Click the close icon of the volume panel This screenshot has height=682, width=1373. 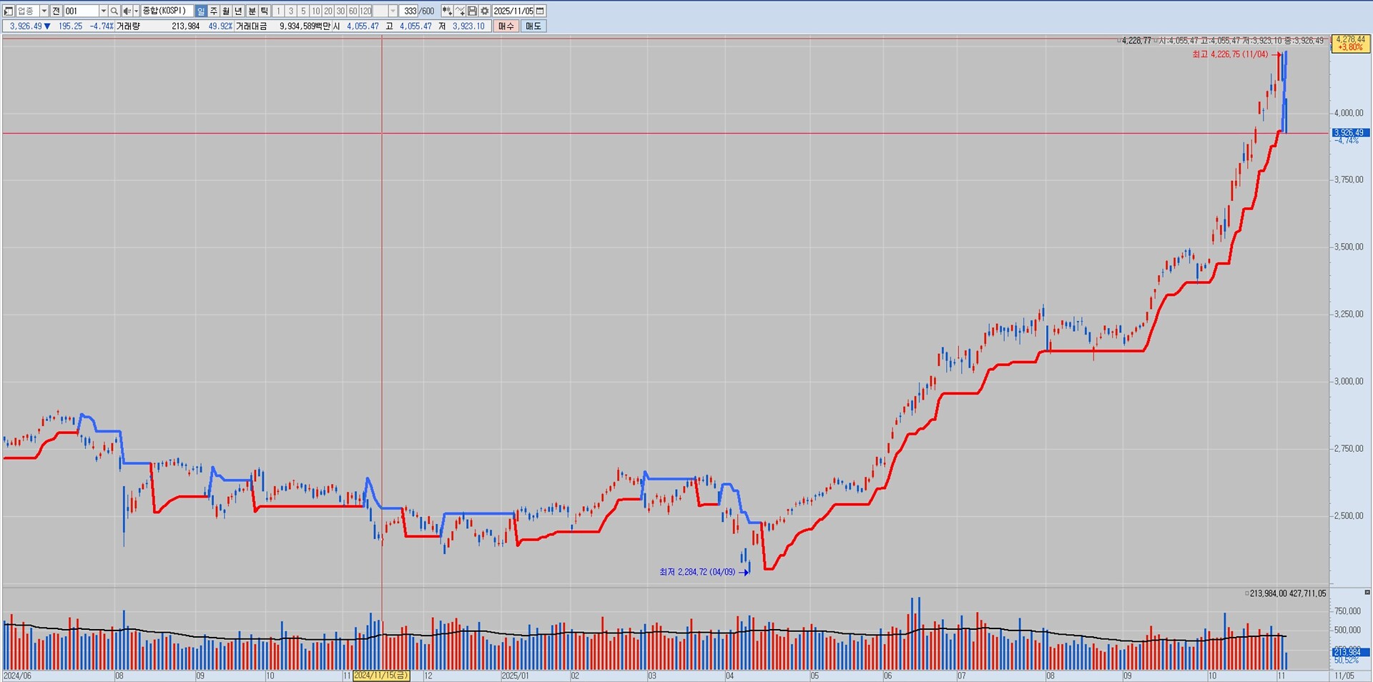(x=1367, y=593)
